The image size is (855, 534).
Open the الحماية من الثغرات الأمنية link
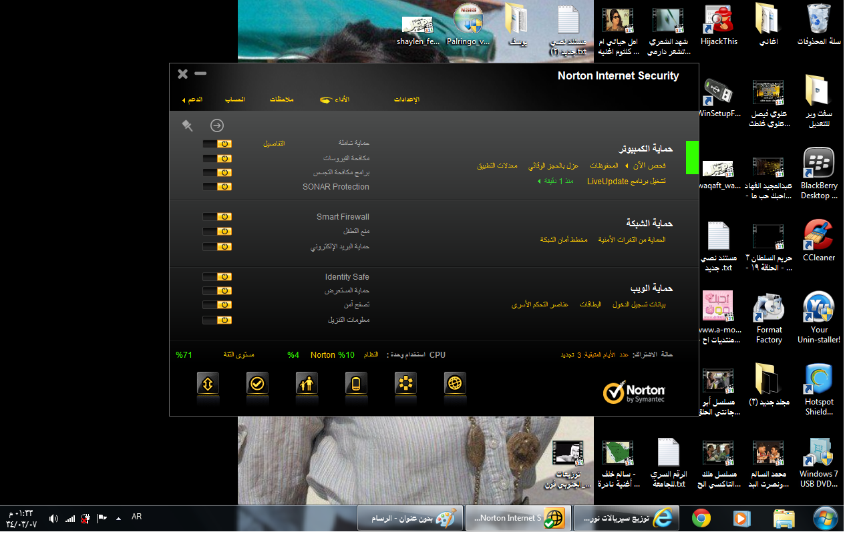[x=632, y=239]
